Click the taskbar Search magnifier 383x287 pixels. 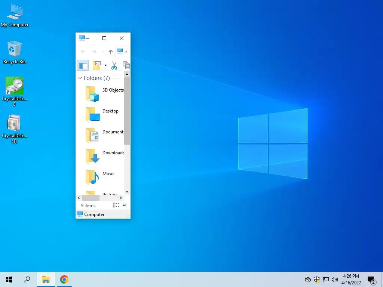pyautogui.click(x=27, y=280)
